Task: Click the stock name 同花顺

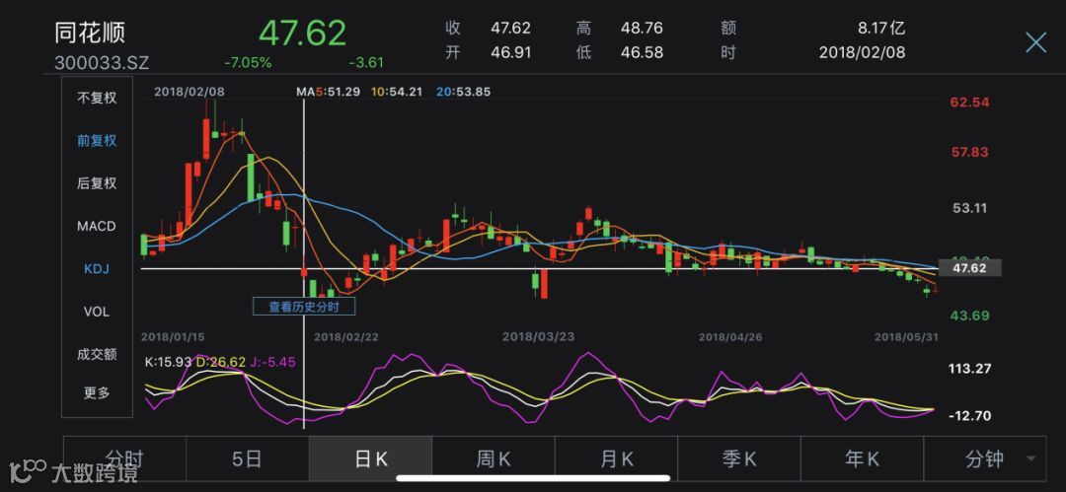Action: click(x=91, y=34)
